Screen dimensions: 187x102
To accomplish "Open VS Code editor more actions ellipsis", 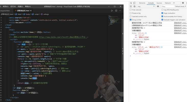I will click(x=120, y=11).
